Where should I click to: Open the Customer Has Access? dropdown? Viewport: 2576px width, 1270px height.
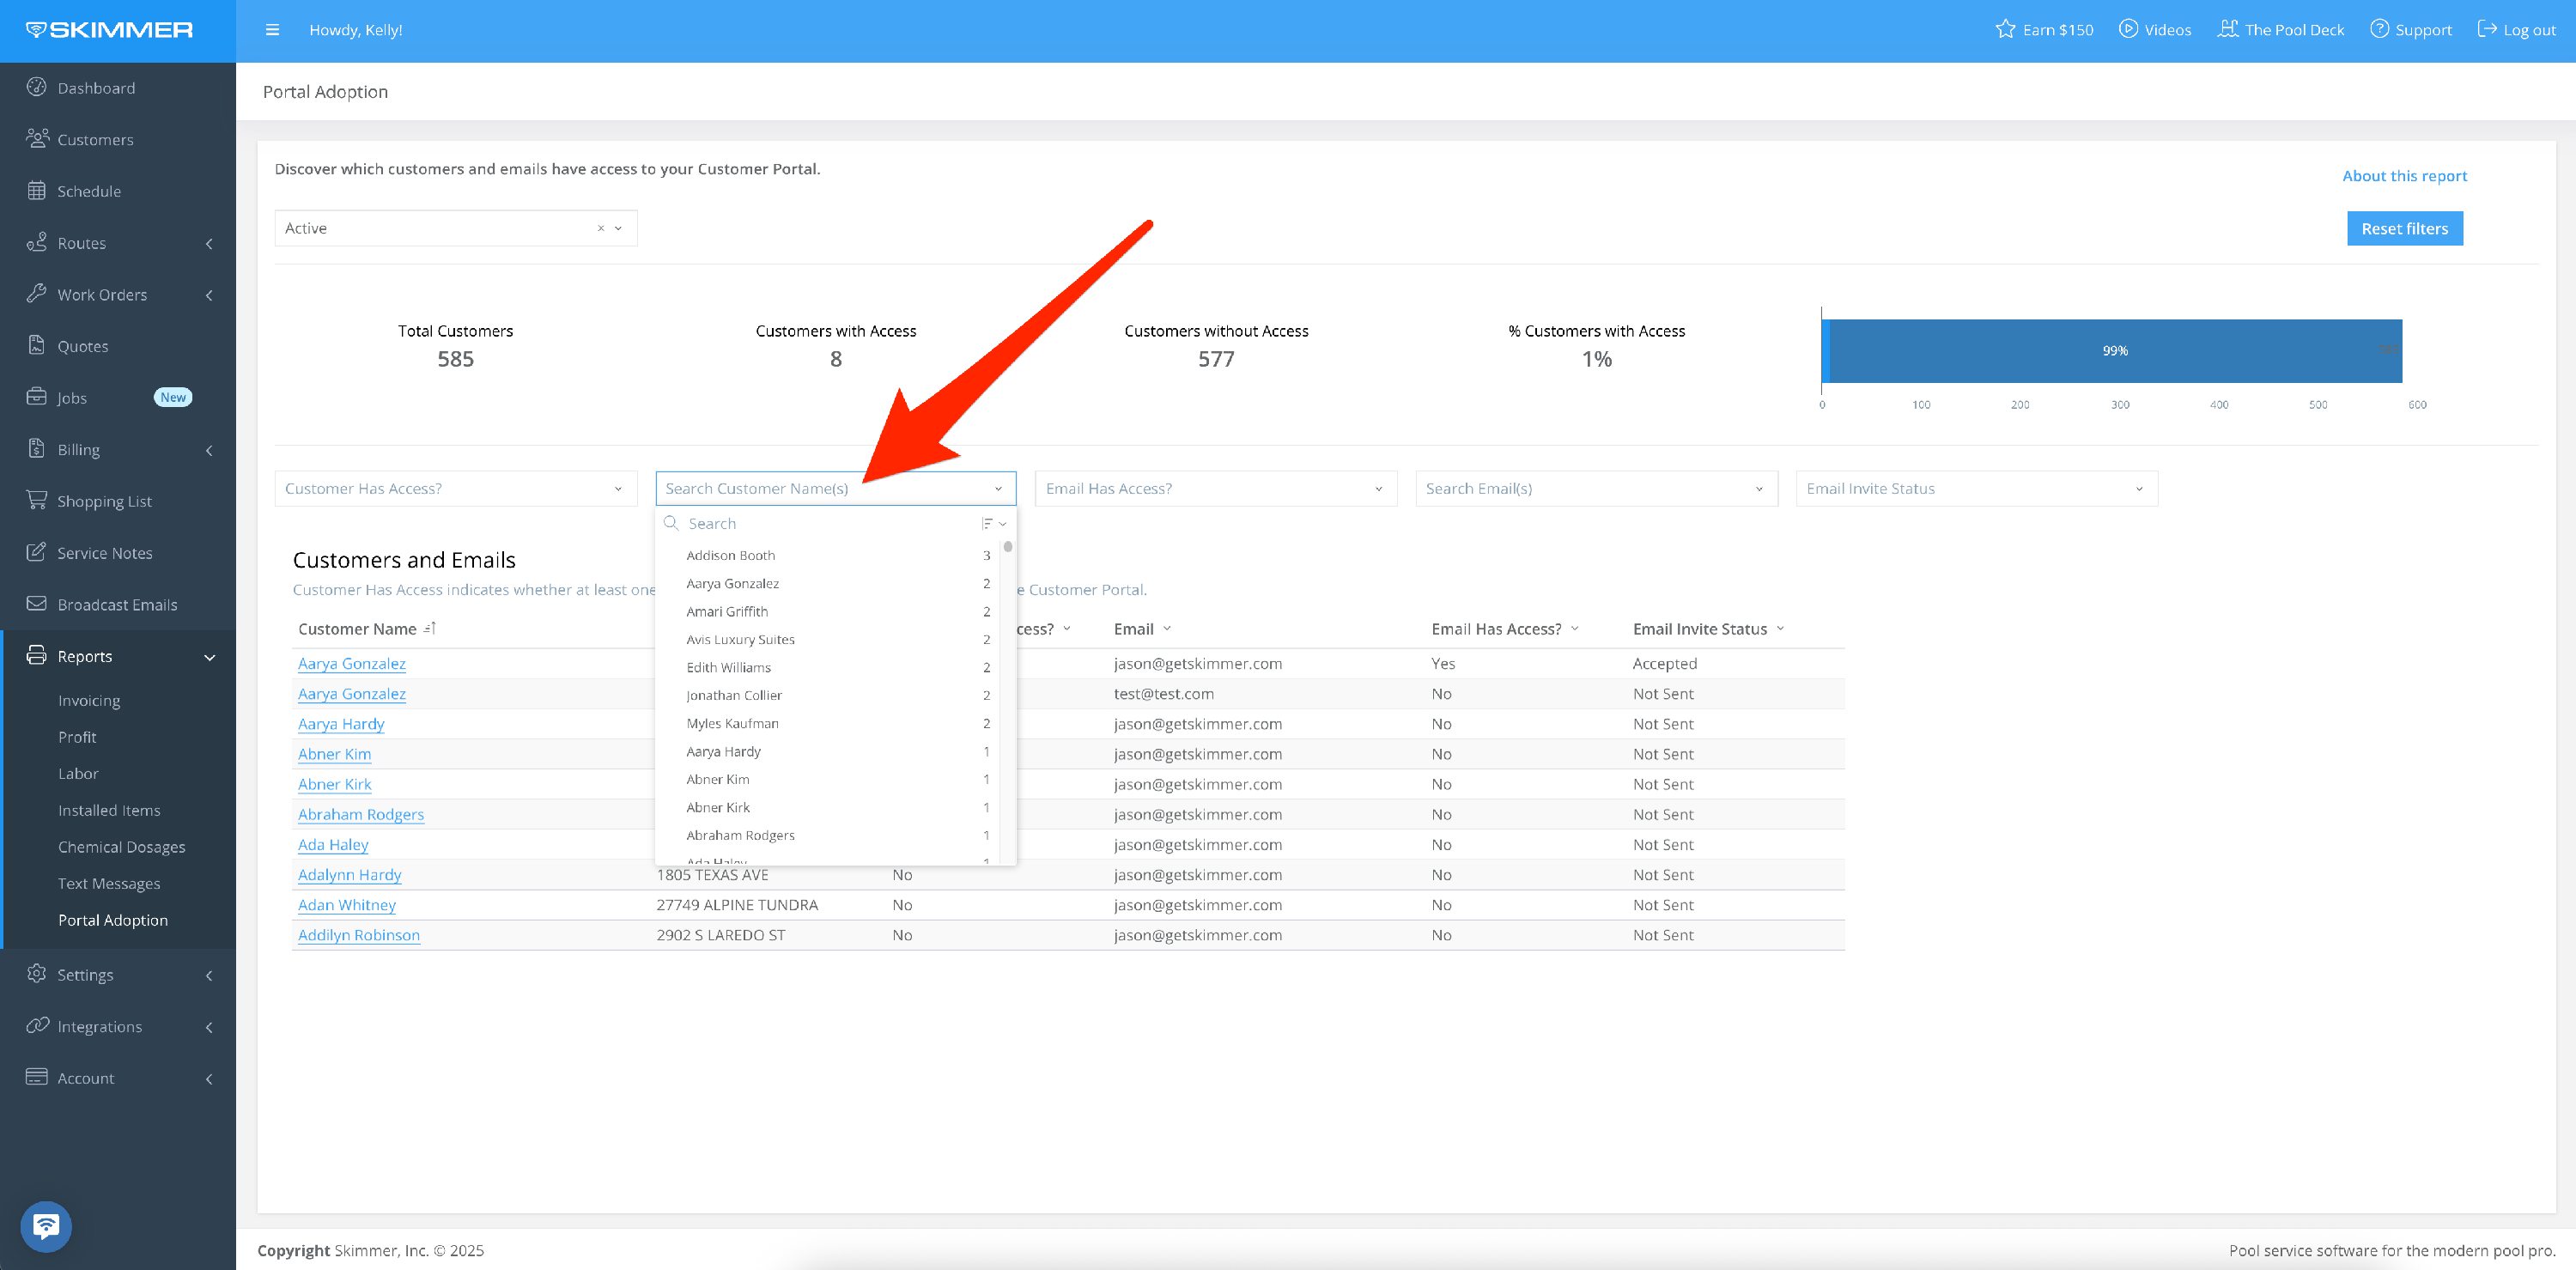click(x=455, y=488)
